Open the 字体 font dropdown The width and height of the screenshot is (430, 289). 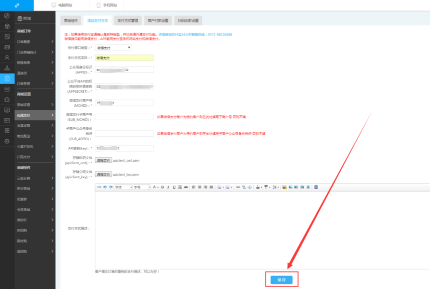[x=123, y=187]
